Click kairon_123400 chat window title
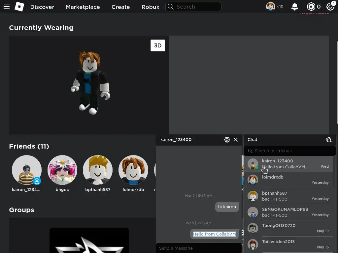Image resolution: width=338 pixels, height=253 pixels. click(x=176, y=140)
